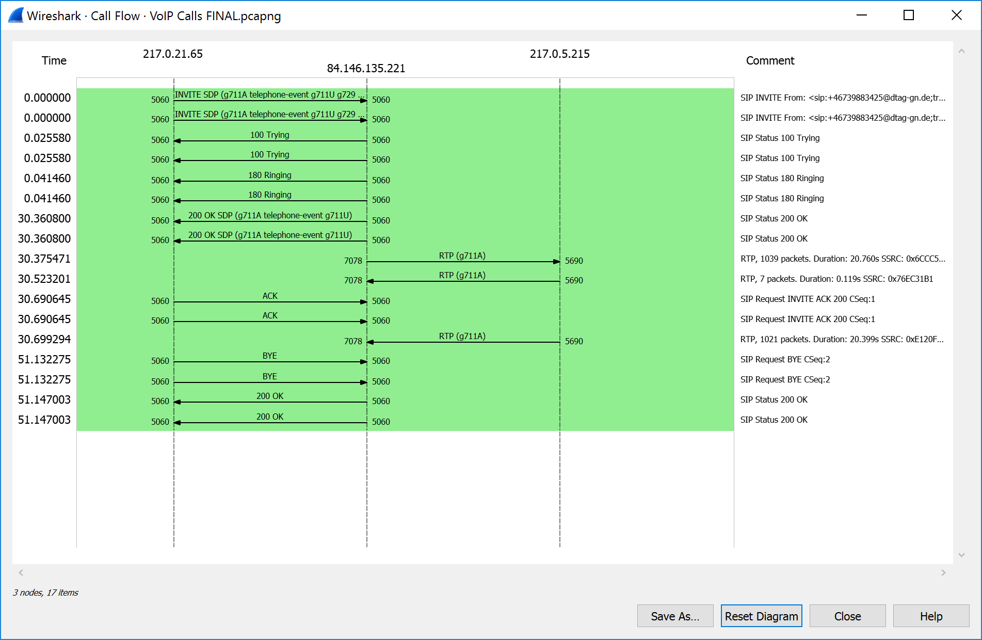Click the time value 30.523201
This screenshot has width=982, height=640.
(x=44, y=279)
